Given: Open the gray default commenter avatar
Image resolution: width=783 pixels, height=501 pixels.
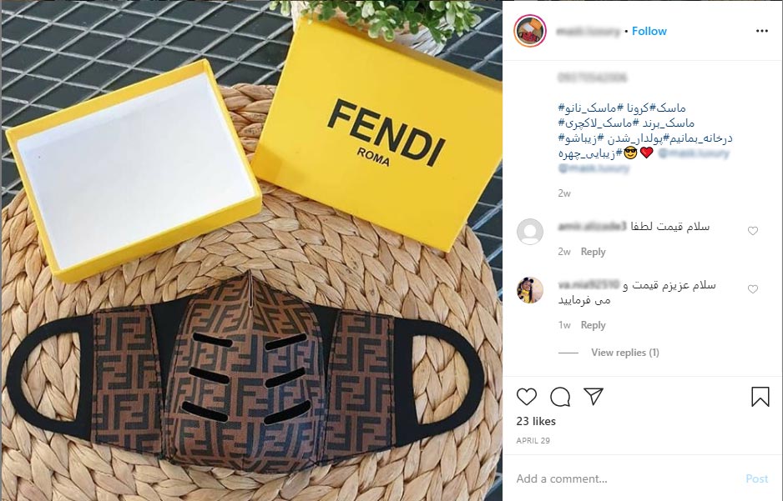Looking at the screenshot, I should 529,231.
